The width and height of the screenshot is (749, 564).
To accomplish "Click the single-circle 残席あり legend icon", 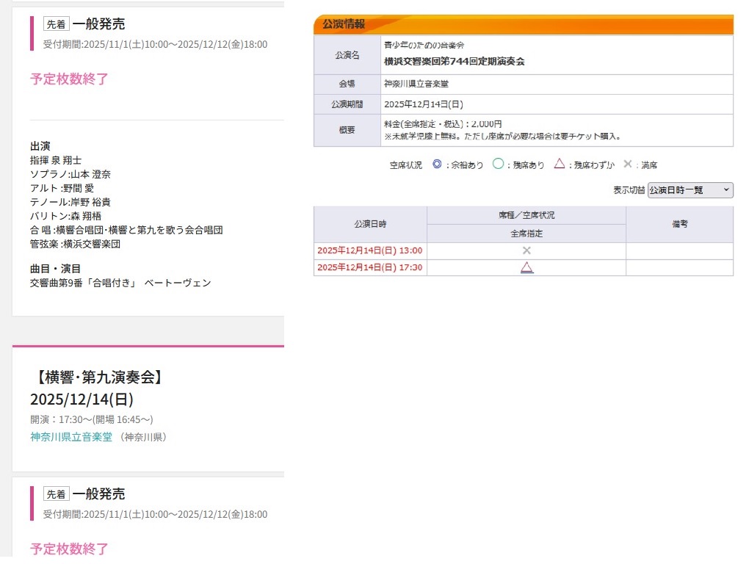I will point(498,164).
